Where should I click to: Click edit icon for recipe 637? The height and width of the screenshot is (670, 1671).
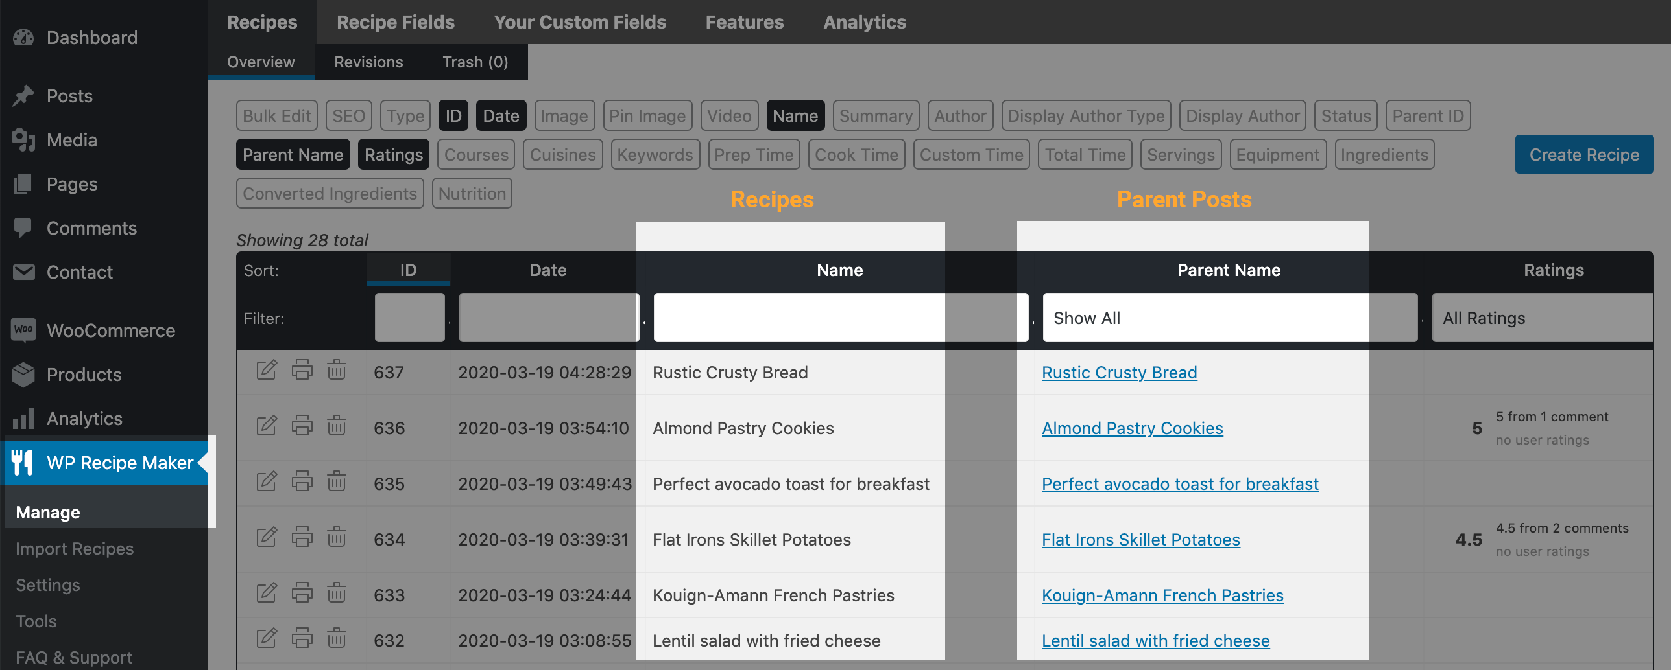266,370
